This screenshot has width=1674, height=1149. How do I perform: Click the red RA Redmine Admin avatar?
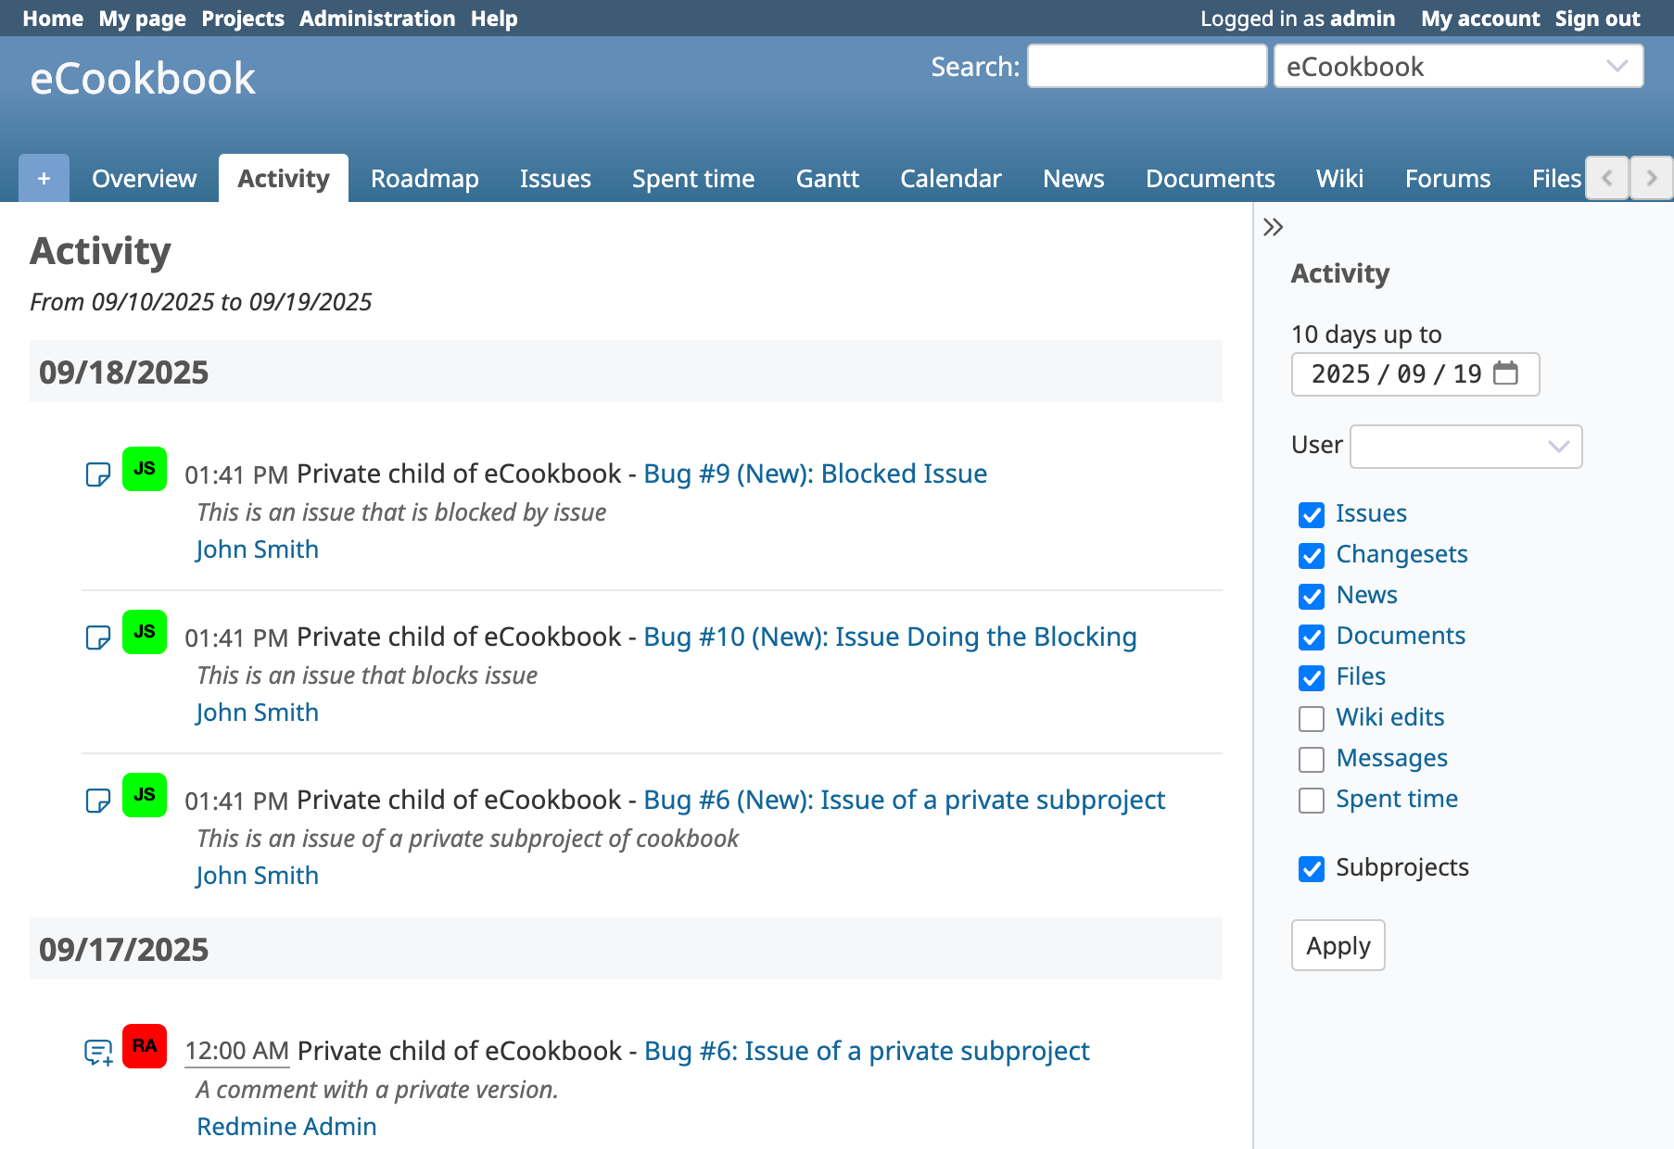145,1046
